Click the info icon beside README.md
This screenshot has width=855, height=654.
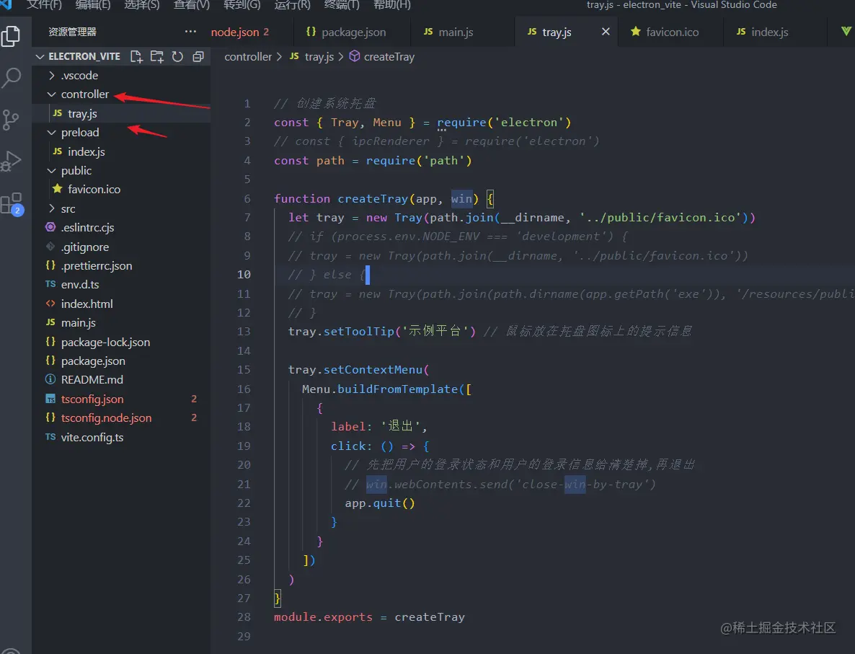click(x=50, y=379)
